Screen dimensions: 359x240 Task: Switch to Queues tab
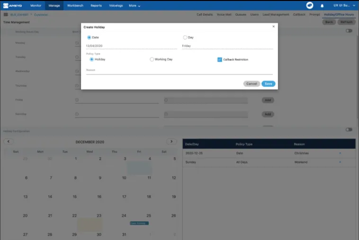pyautogui.click(x=241, y=14)
